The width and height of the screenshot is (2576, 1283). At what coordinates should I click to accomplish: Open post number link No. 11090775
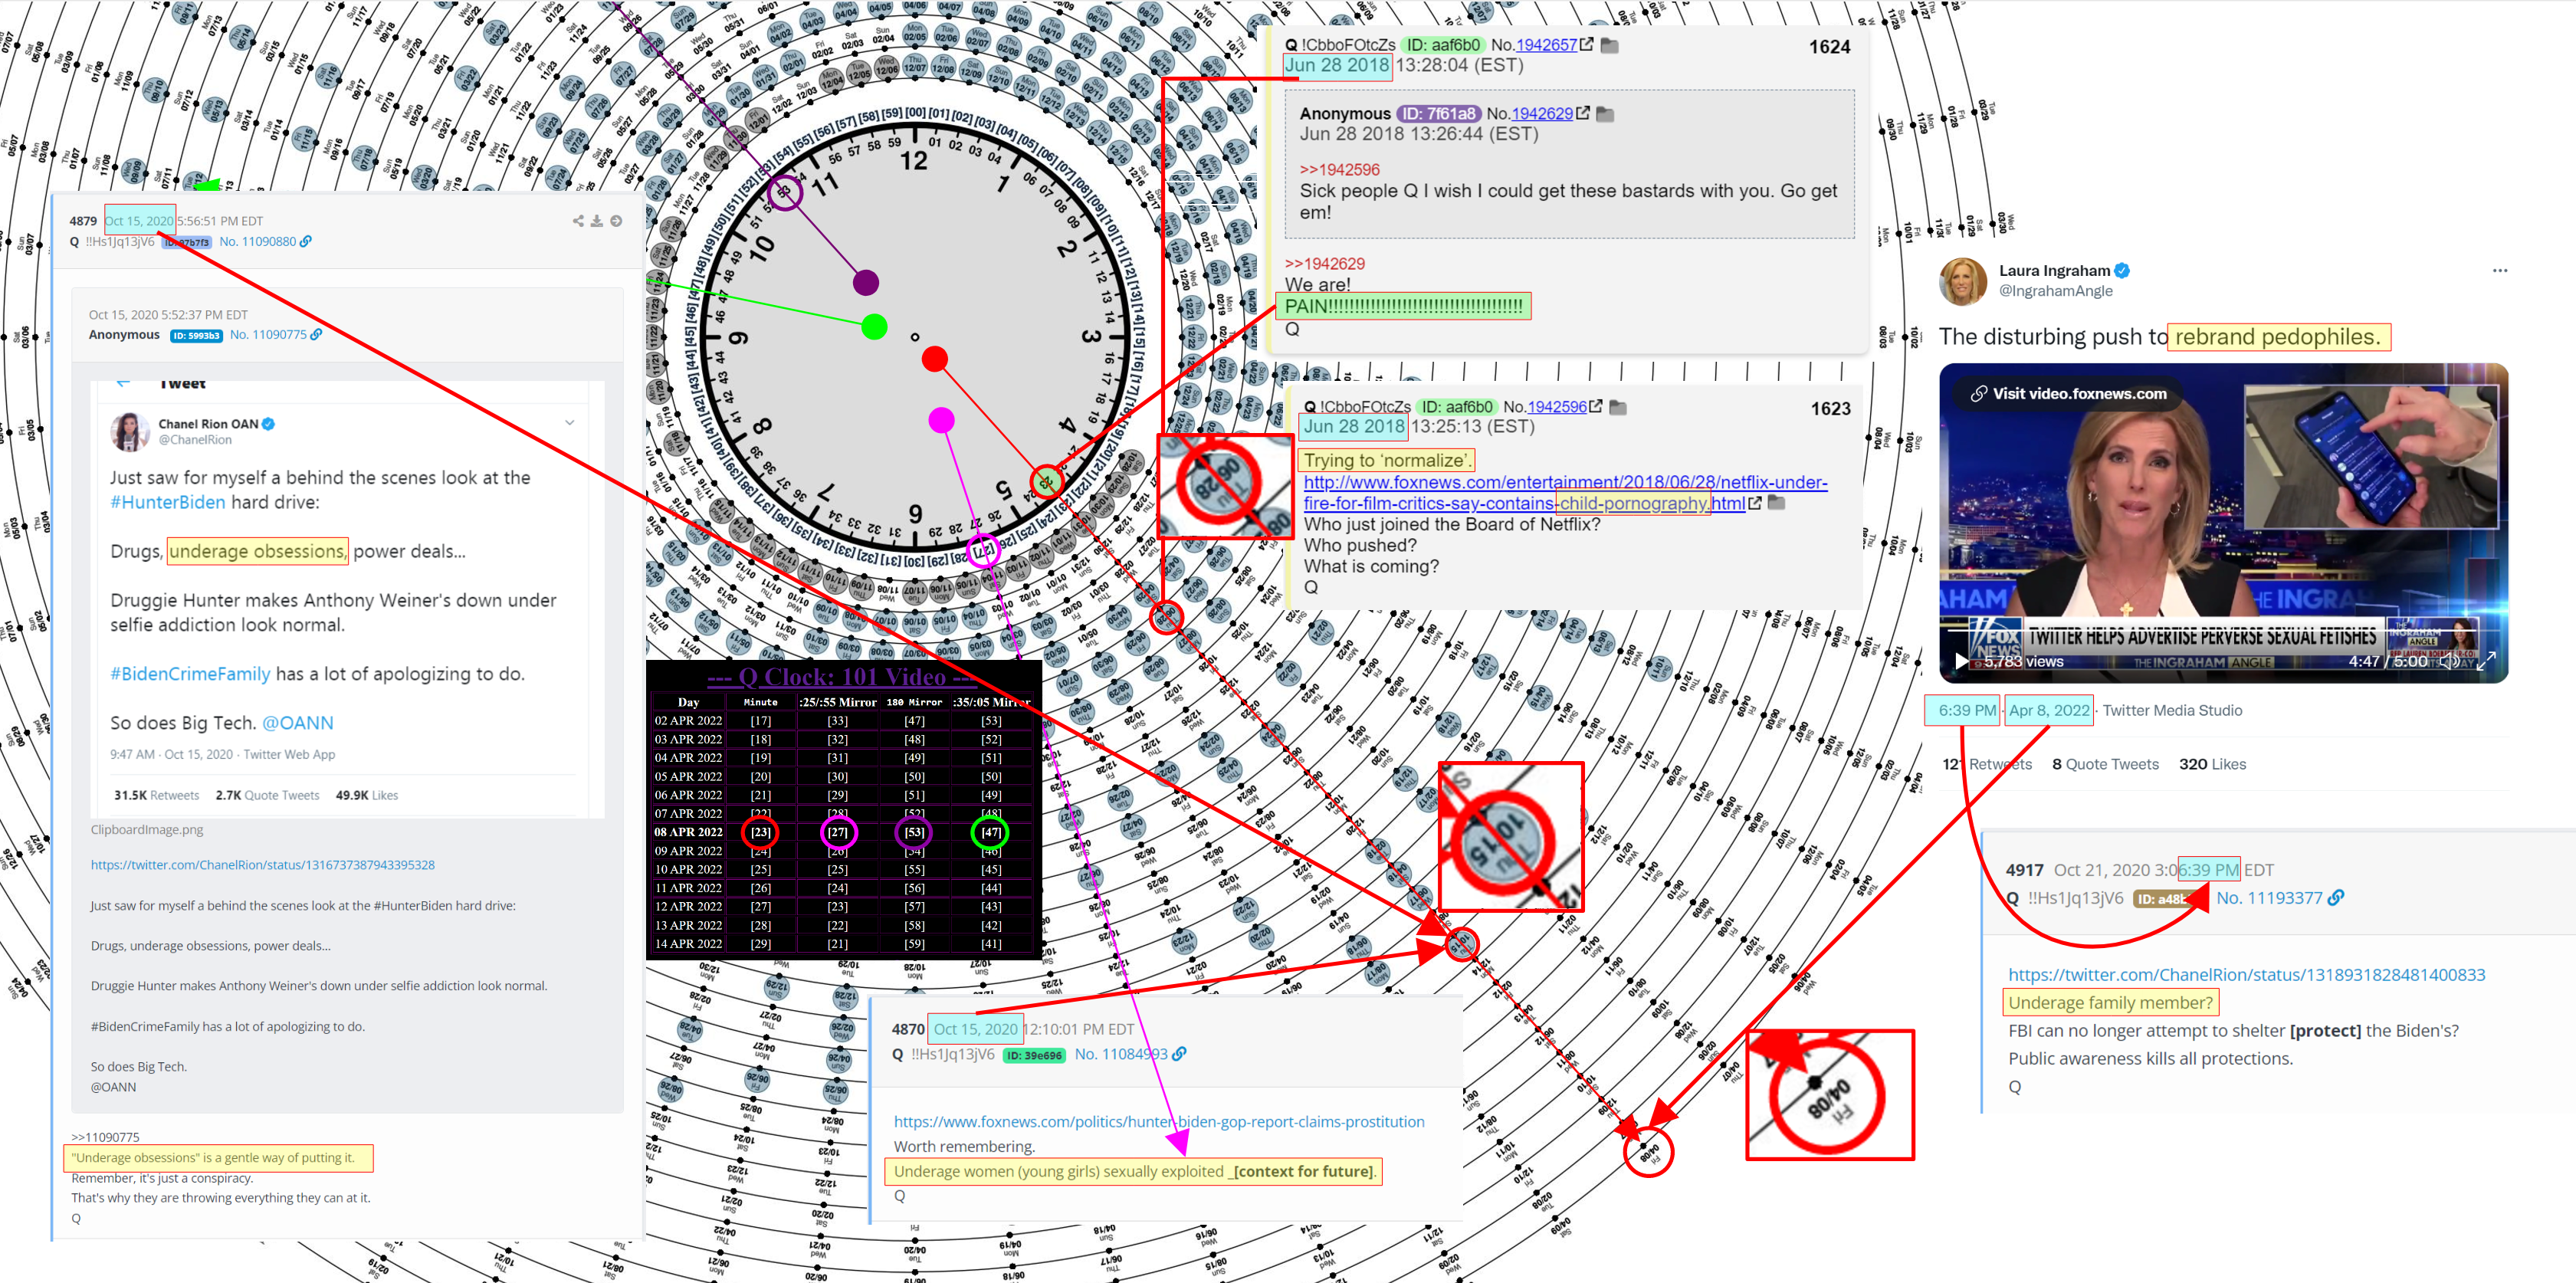click(x=268, y=335)
